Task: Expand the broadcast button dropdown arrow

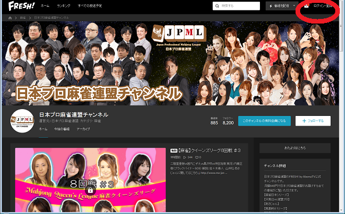Action: (294, 6)
